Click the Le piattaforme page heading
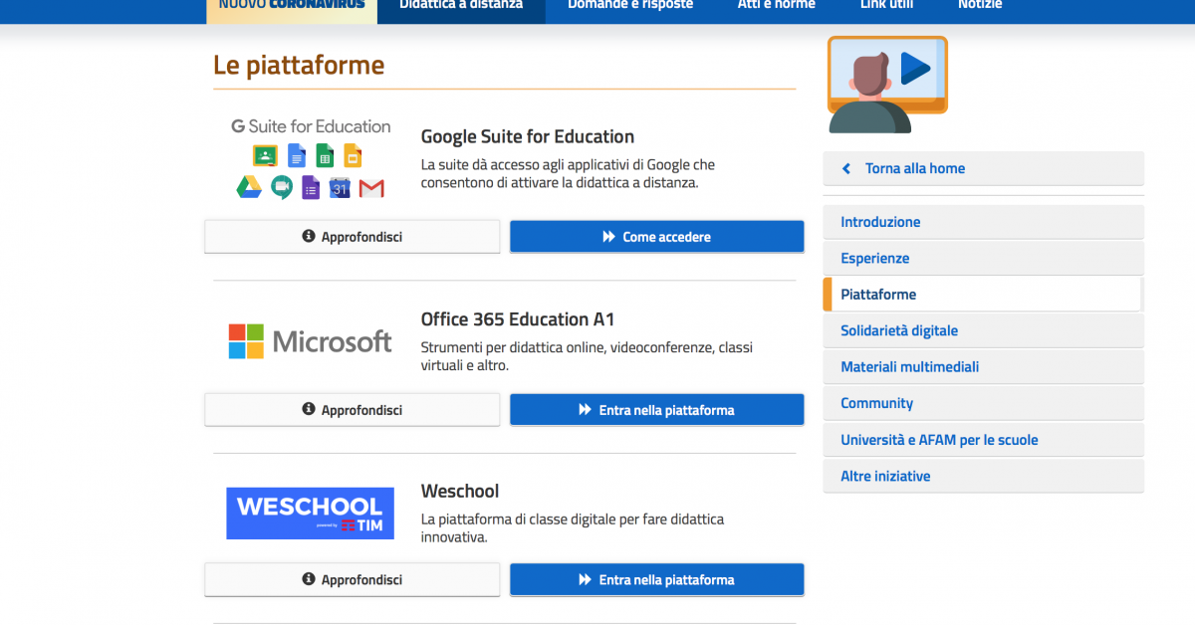 click(299, 66)
